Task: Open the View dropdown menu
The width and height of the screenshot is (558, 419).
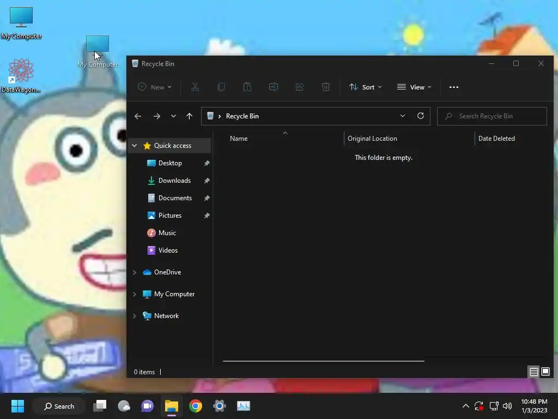Action: point(414,87)
